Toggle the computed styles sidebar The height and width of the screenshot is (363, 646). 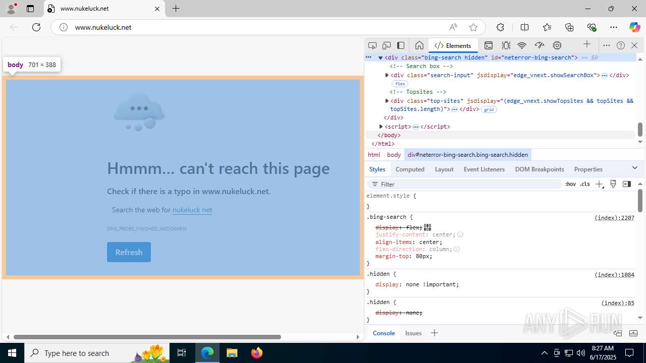coord(627,184)
